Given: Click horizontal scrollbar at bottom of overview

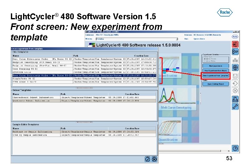Looking at the screenshot, I should pyautogui.click(x=189, y=151).
